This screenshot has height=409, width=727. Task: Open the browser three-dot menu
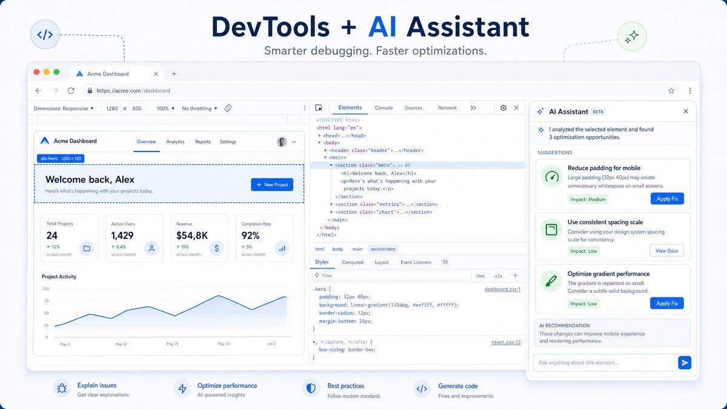[689, 90]
